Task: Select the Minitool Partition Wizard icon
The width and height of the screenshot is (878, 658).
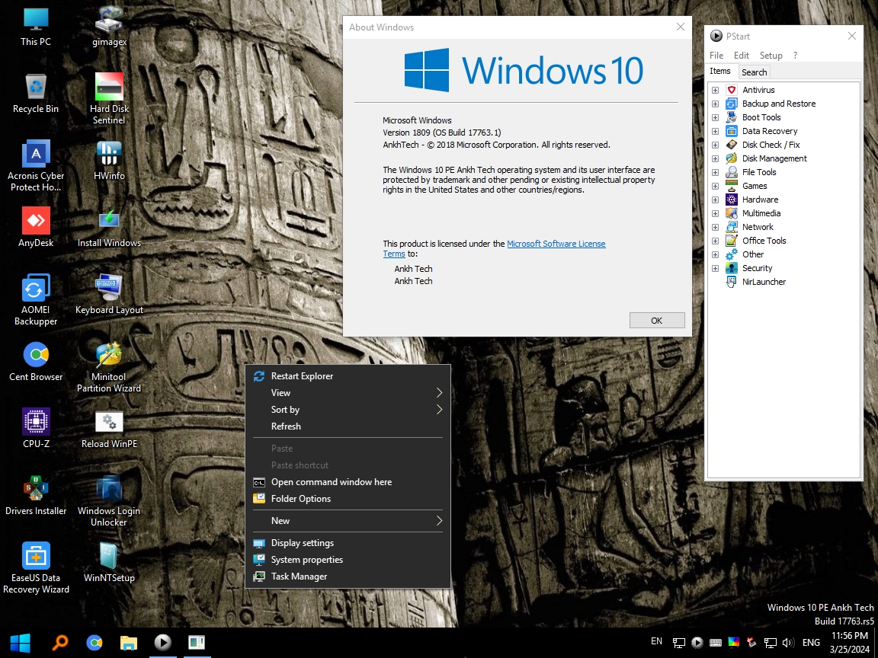Action: coord(109,367)
